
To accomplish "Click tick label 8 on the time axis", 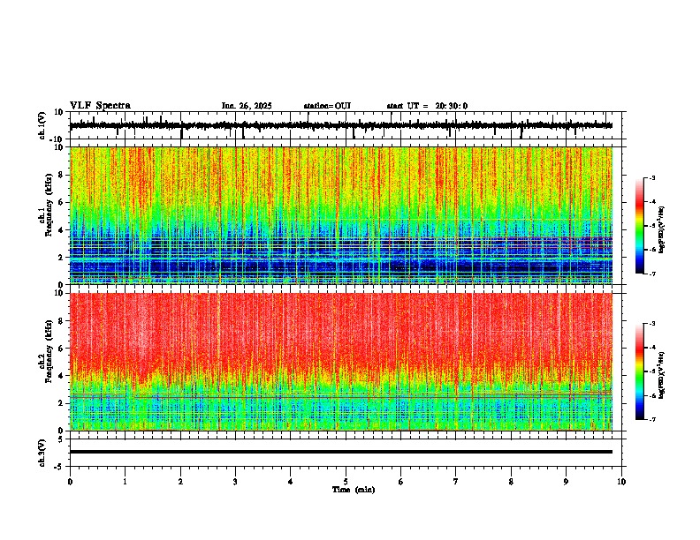I will tap(511, 482).
